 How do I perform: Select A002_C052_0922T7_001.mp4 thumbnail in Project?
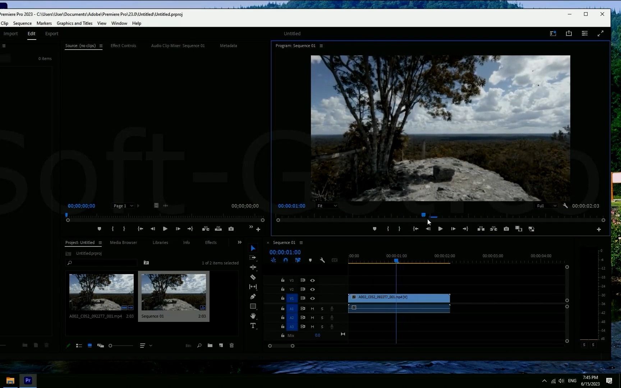pos(101,292)
